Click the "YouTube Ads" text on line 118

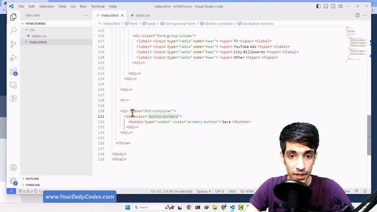click(x=245, y=47)
